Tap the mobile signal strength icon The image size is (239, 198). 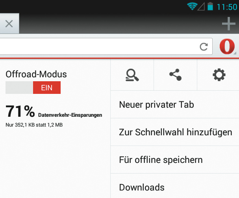tap(201, 7)
